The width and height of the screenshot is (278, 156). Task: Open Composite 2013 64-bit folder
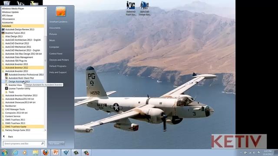[x=17, y=113]
